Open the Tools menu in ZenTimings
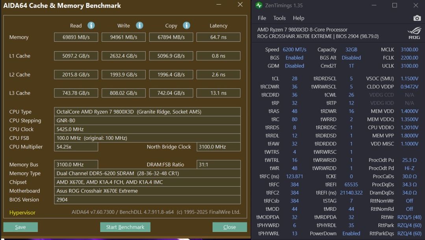Viewport: 425px width, 240px height. [279, 18]
